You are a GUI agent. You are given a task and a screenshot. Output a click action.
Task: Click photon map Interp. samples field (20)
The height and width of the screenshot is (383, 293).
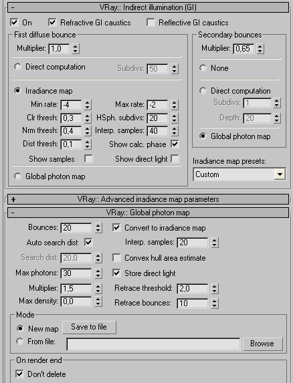tap(193, 243)
